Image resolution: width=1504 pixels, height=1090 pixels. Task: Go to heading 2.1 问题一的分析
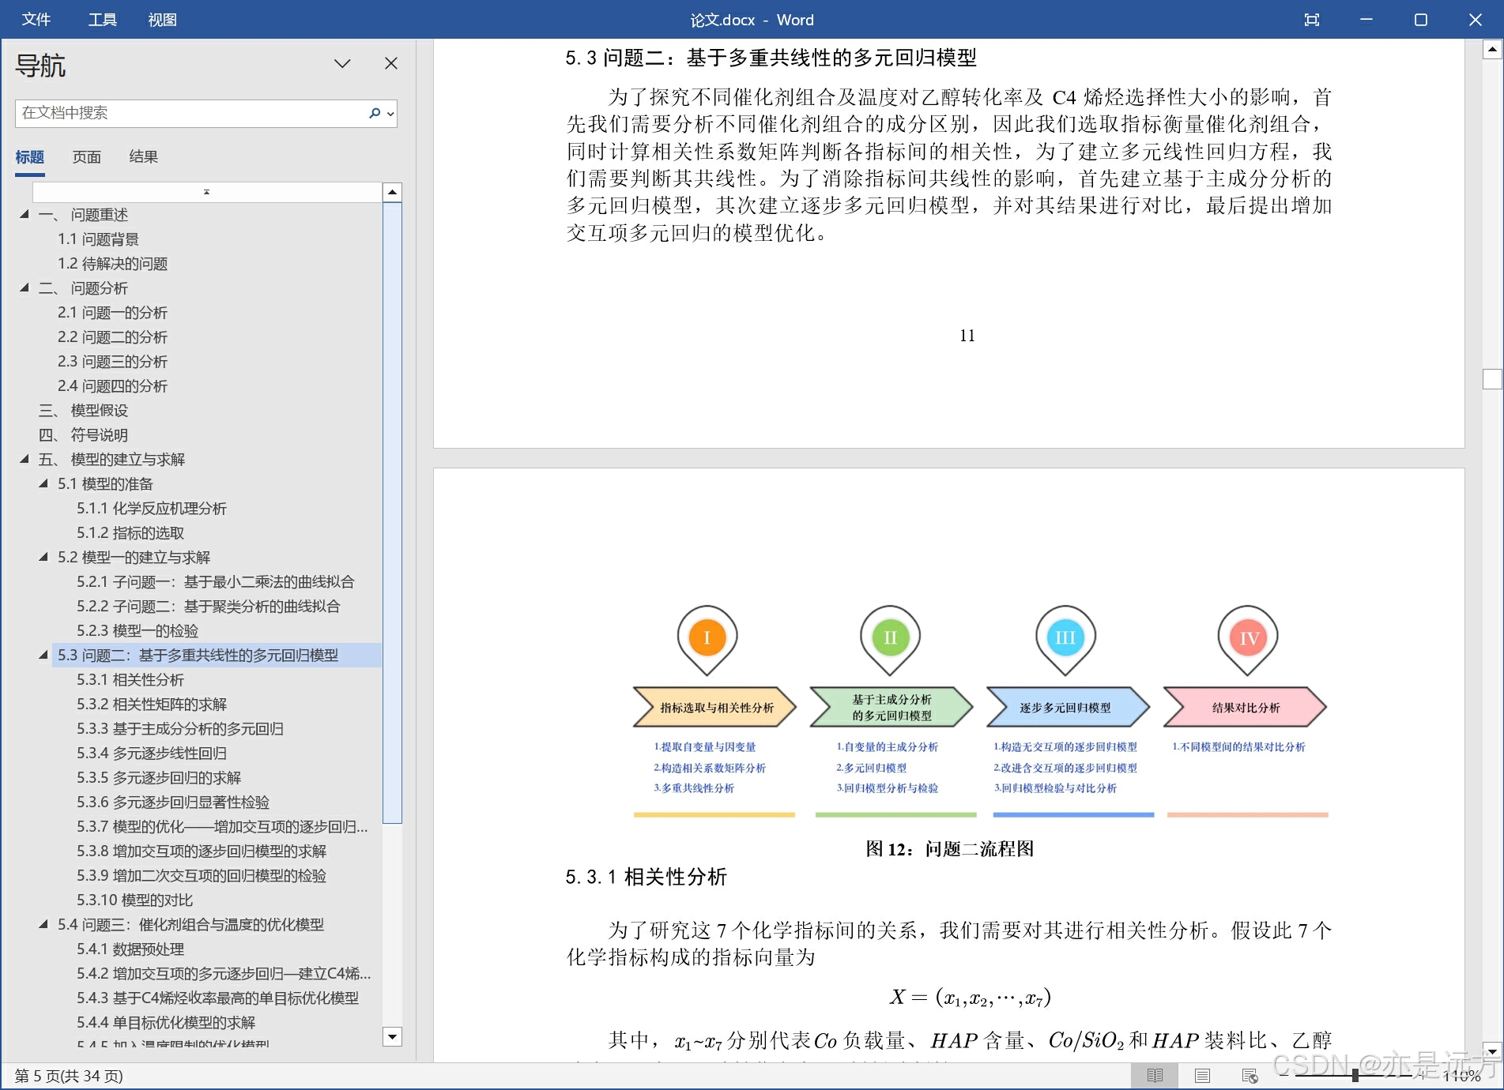pyautogui.click(x=112, y=312)
